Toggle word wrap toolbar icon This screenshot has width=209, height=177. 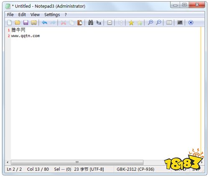coord(110,23)
